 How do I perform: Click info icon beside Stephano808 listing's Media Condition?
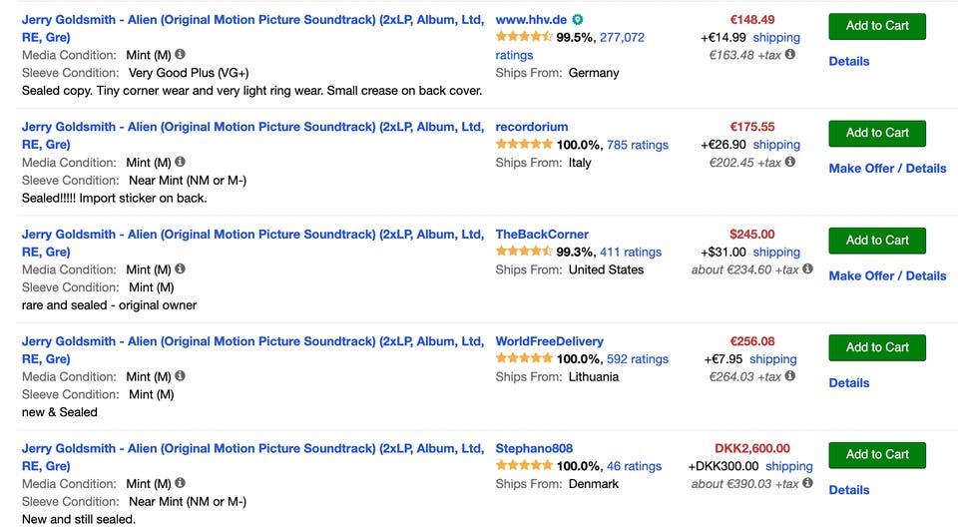181,483
